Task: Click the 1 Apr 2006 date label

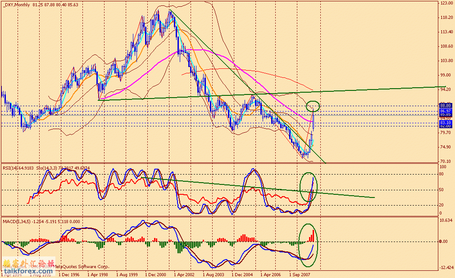Action: click(270, 274)
